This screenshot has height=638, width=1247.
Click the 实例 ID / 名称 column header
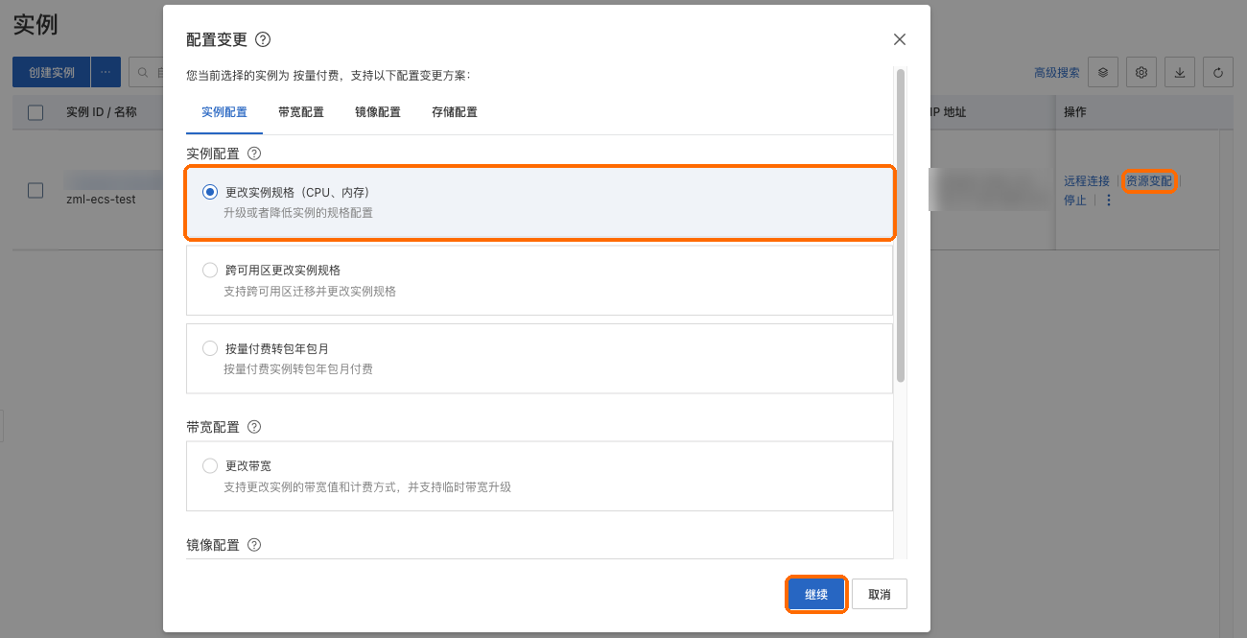pyautogui.click(x=102, y=112)
